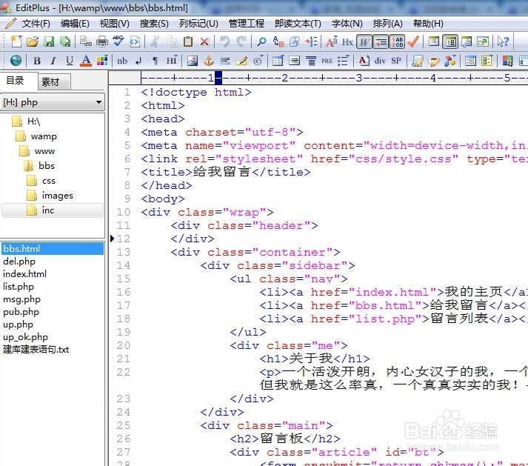Open msg.php from the file list

point(21,299)
